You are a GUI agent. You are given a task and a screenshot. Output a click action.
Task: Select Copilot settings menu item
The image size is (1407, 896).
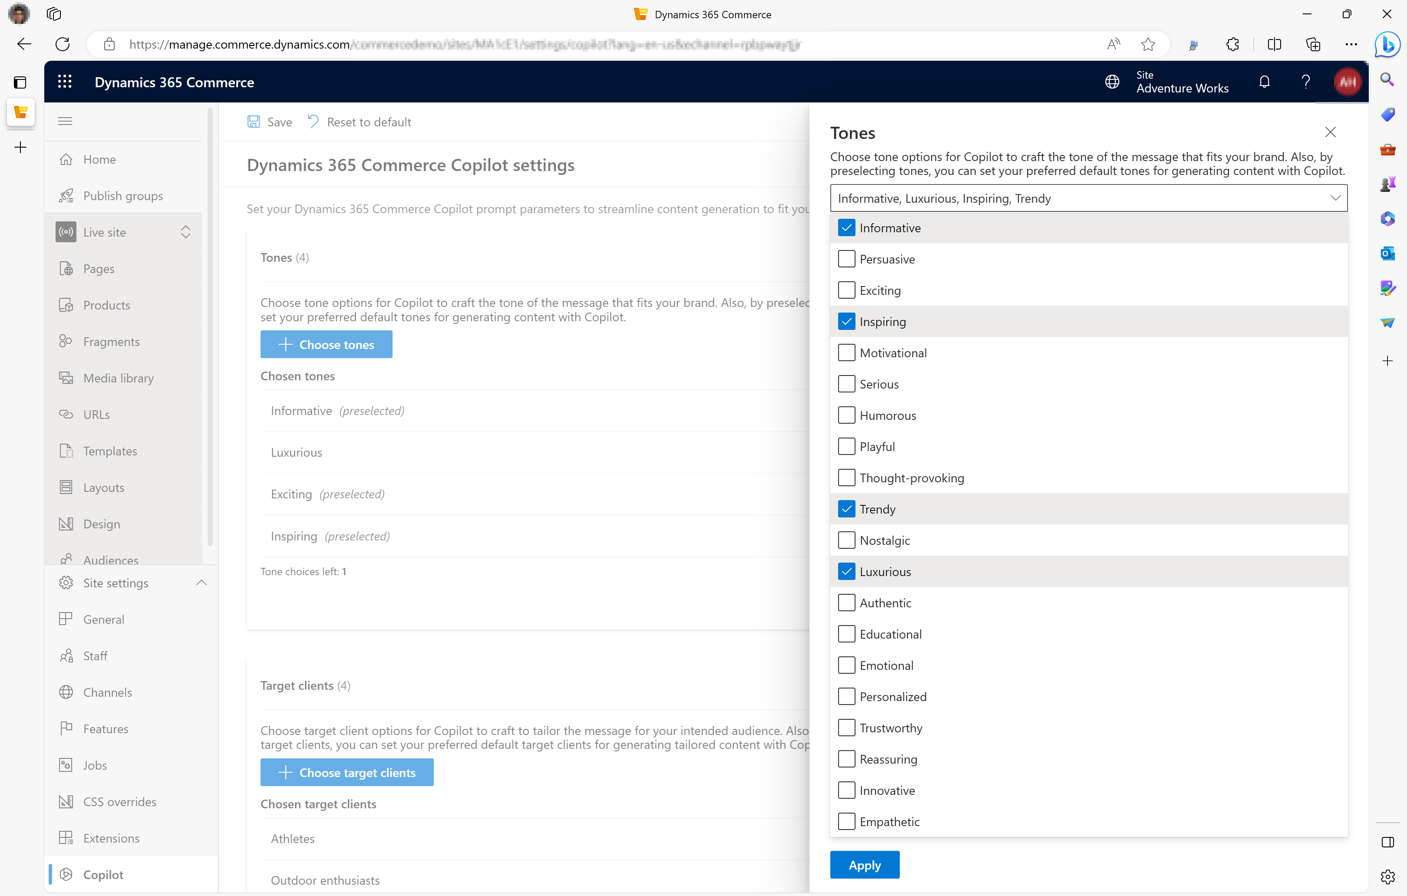click(x=102, y=874)
